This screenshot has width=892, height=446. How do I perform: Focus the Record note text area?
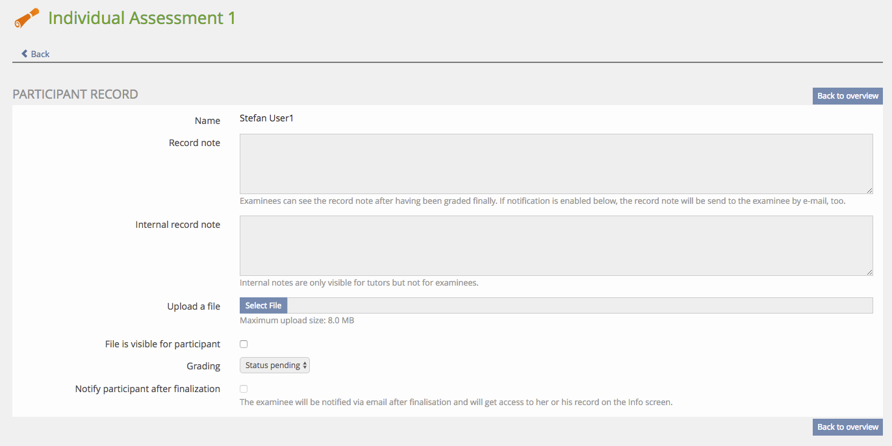tap(555, 164)
